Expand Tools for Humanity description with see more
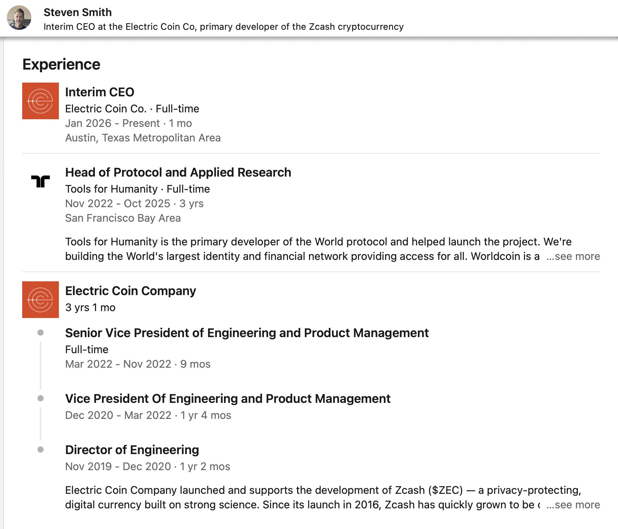The image size is (618, 529). click(x=573, y=256)
